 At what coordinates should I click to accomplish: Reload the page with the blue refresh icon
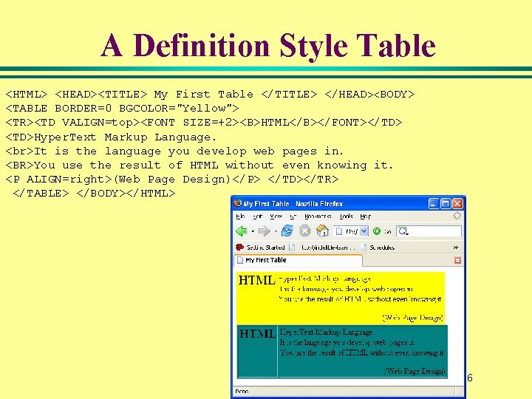point(287,231)
